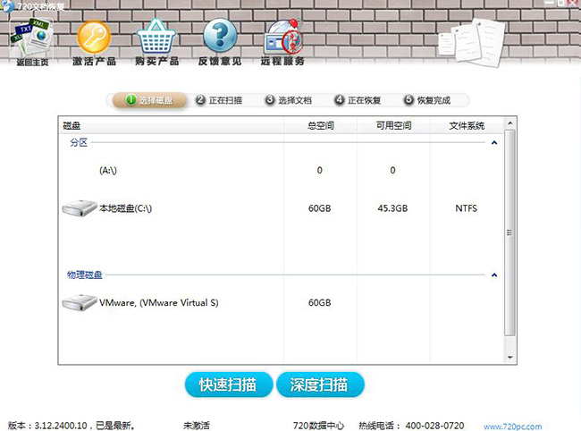Start the 深度扫描 deep scan
This screenshot has width=581, height=431.
[x=320, y=385]
